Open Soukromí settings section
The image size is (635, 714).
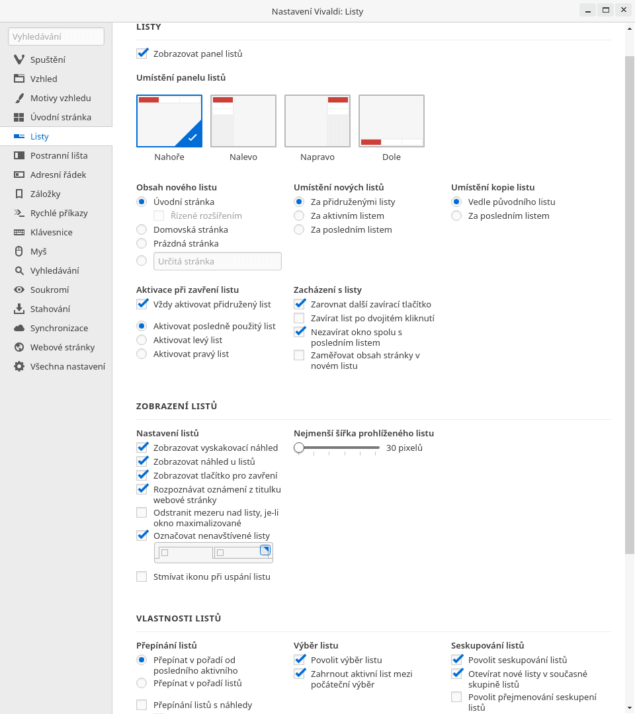pyautogui.click(x=56, y=290)
